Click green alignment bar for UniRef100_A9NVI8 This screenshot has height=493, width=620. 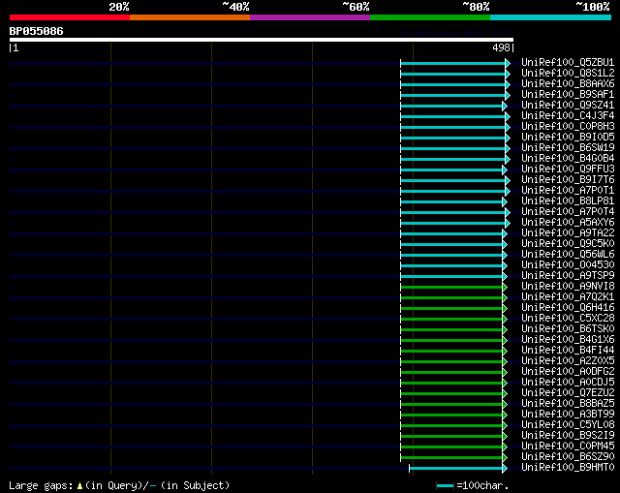[x=453, y=288]
